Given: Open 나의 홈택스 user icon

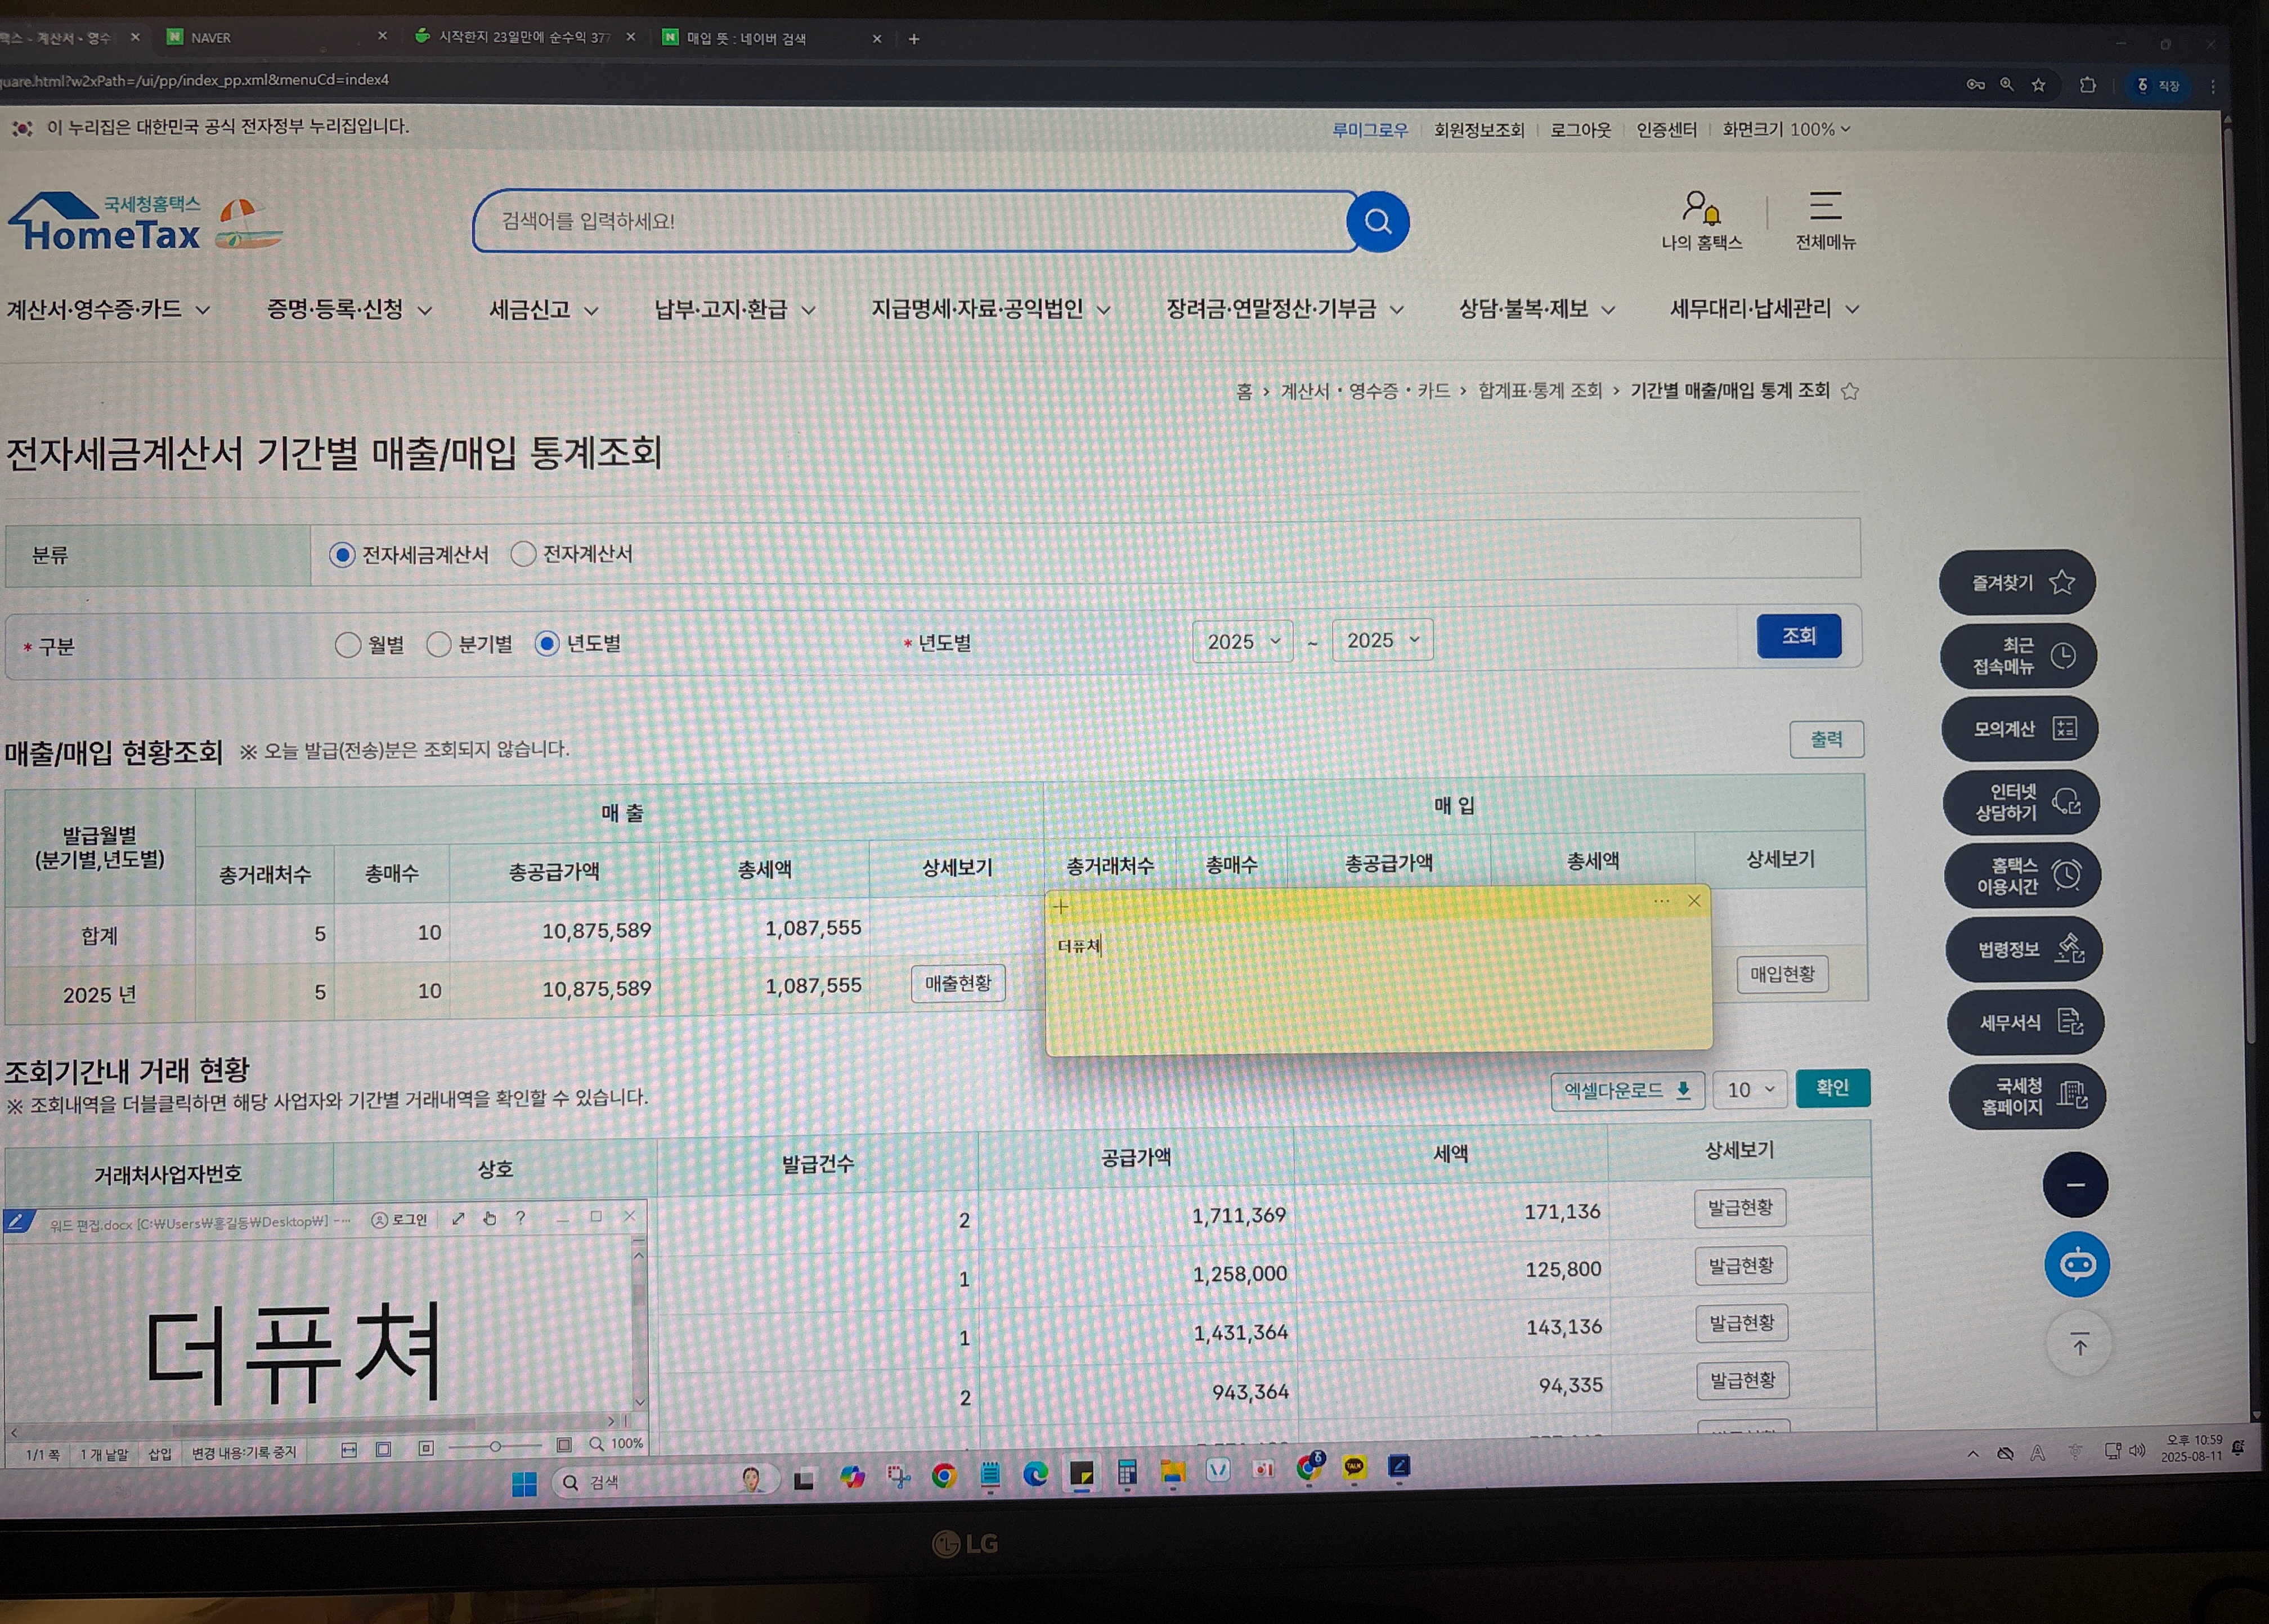Looking at the screenshot, I should tap(1701, 221).
